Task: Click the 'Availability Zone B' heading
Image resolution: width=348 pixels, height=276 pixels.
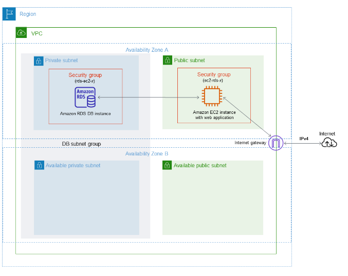Action: (146, 154)
